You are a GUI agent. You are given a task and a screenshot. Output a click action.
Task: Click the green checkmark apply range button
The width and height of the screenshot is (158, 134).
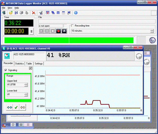point(16,108)
